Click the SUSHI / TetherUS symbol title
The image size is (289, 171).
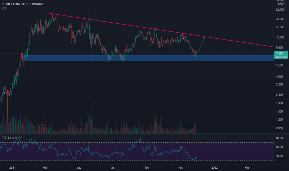23,4
